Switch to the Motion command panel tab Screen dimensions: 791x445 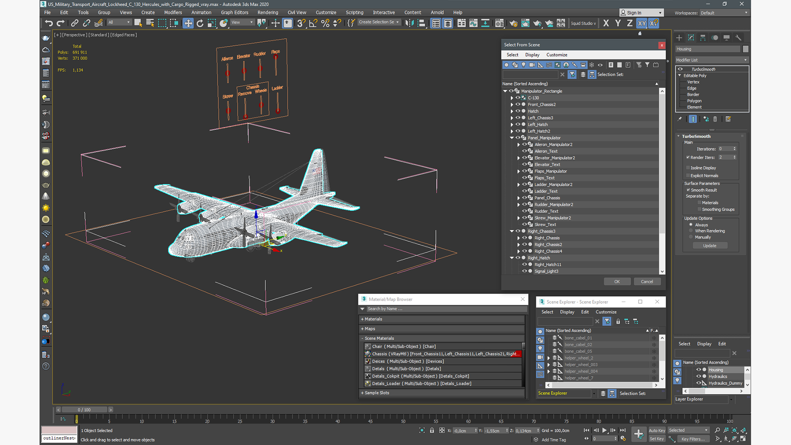[715, 37]
